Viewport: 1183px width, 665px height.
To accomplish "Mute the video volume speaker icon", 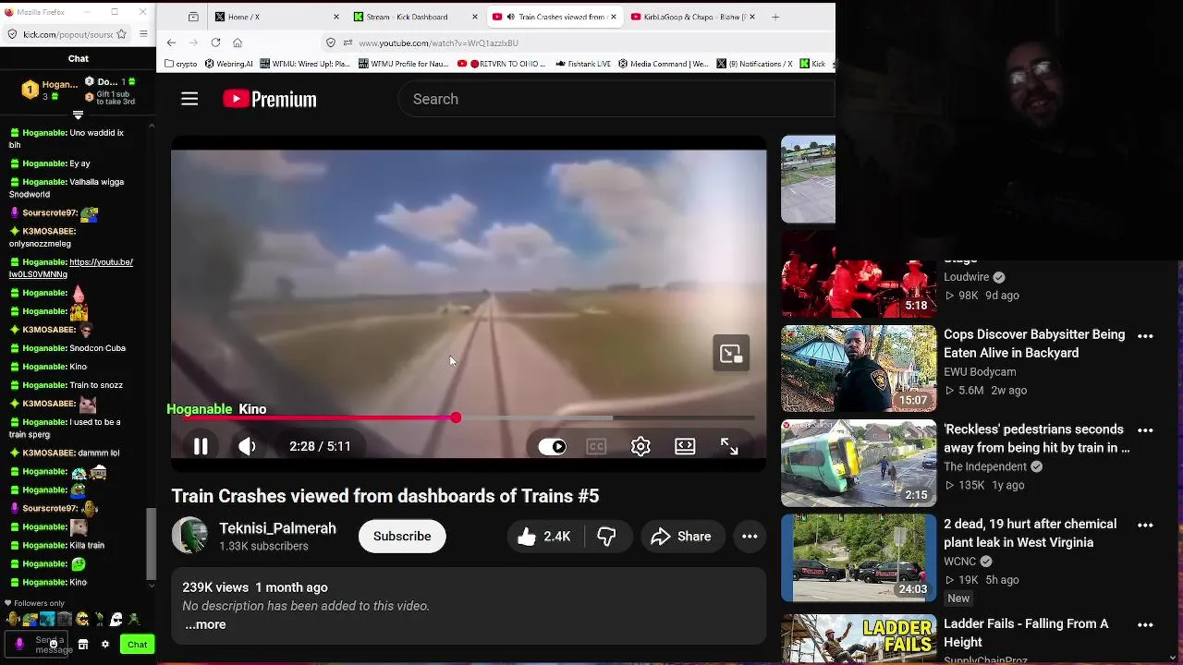I will pyautogui.click(x=247, y=446).
